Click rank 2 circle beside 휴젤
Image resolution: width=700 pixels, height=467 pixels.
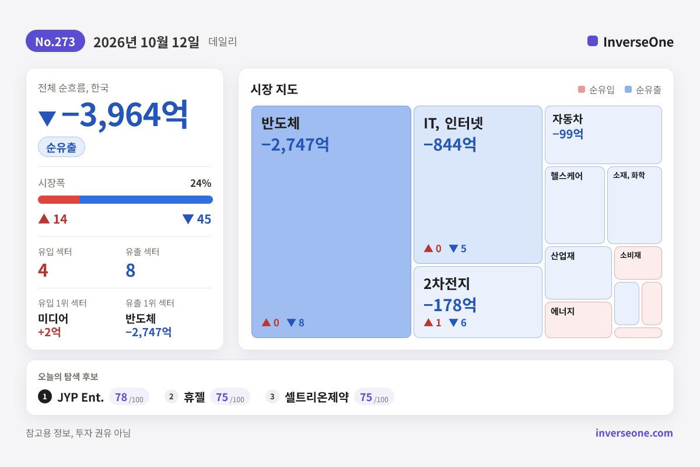(171, 396)
